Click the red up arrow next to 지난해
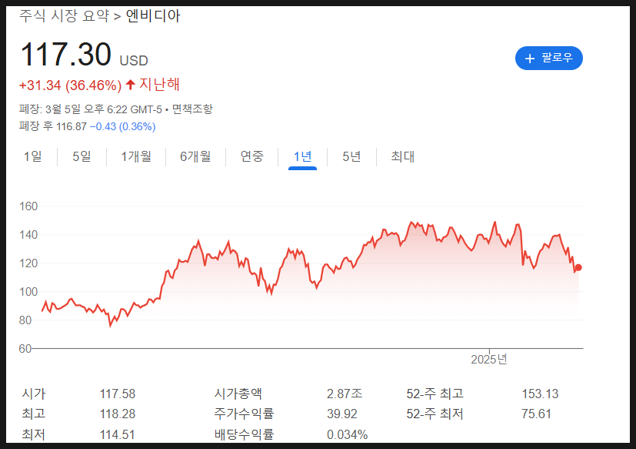This screenshot has height=449, width=636. 130,84
